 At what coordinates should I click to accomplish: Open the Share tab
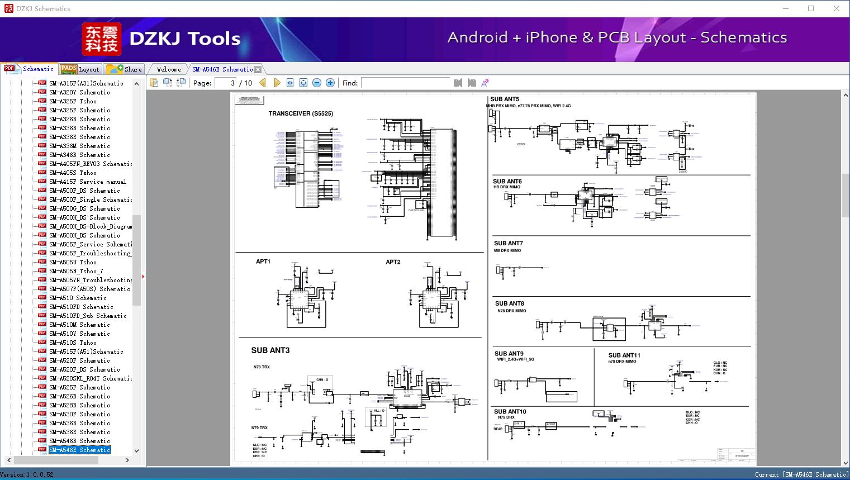(x=124, y=69)
